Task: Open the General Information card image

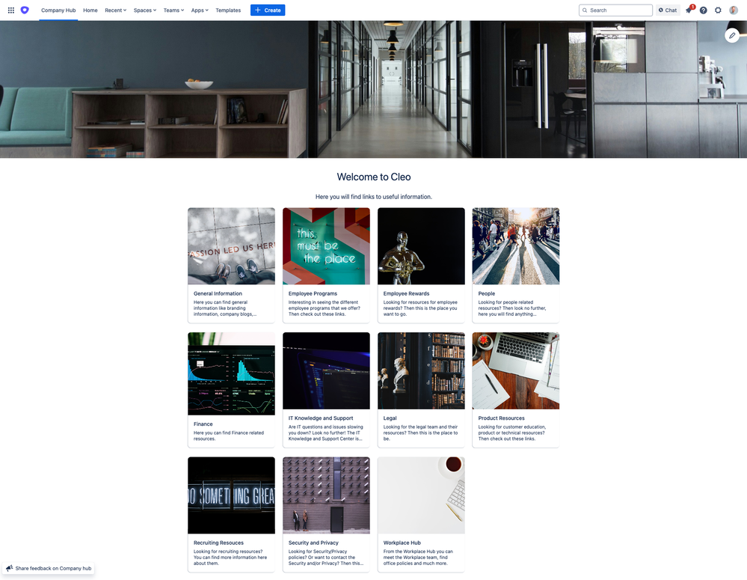Action: [231, 246]
